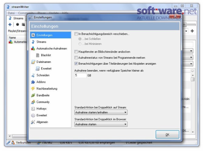Screen dimensions: 203x151
Task: Click the Community people icon
Action: [x=33, y=102]
